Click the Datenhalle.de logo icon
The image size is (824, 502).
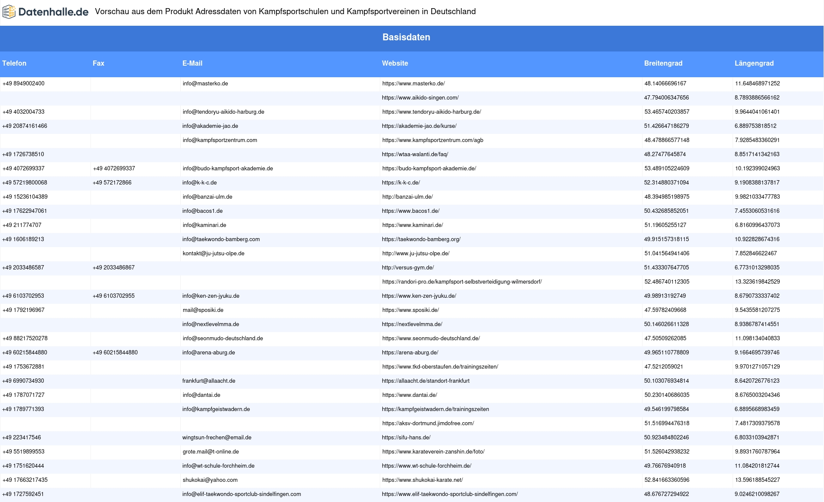[9, 12]
